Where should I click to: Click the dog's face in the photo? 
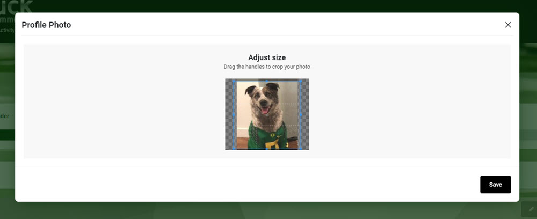click(x=264, y=101)
